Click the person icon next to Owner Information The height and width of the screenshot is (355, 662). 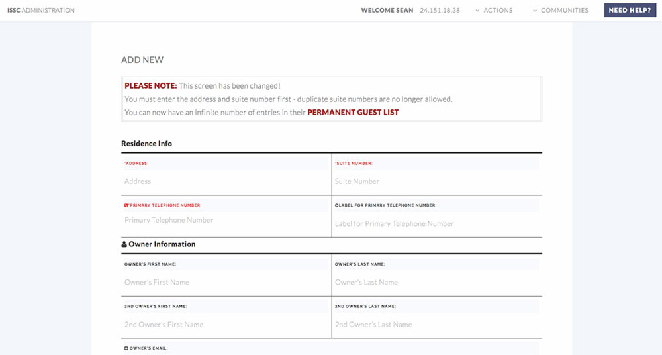pos(124,244)
